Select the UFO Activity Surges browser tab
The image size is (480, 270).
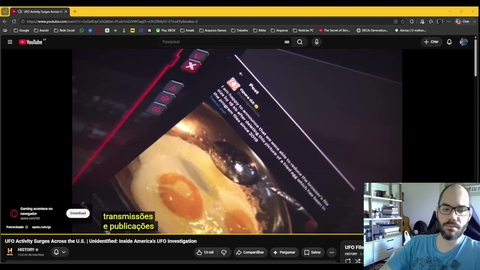(x=39, y=12)
